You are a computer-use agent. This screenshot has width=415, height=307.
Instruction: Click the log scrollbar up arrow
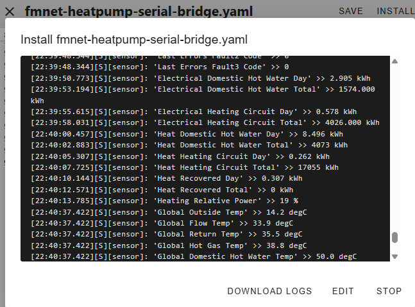[x=394, y=62]
